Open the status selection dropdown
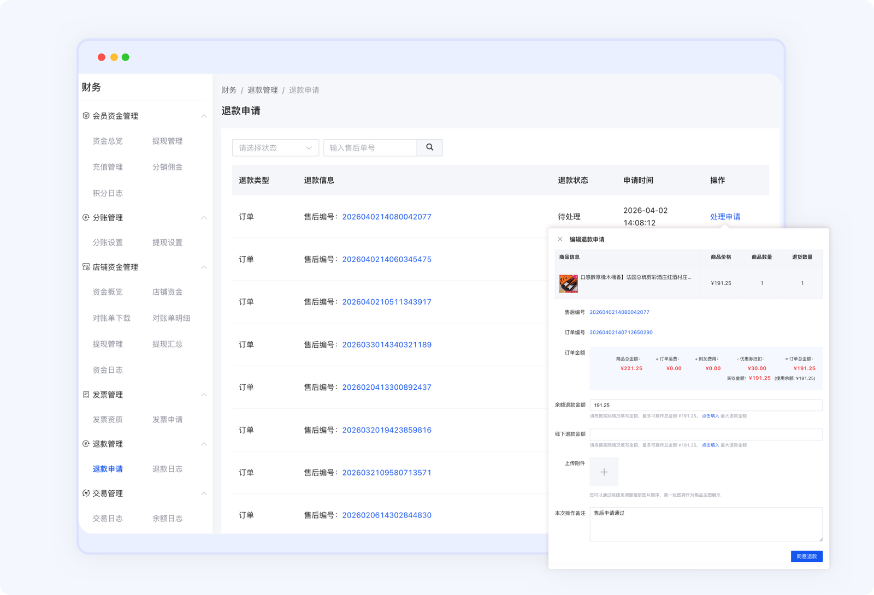Image resolution: width=874 pixels, height=595 pixels. pyautogui.click(x=275, y=148)
